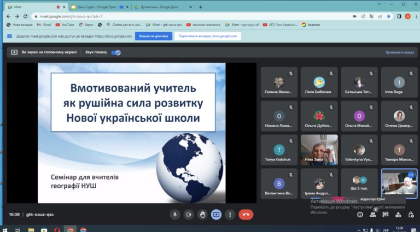Viewport: 420px width, 232px height.
Task: Click the present screen icon
Action: [x=216, y=215]
